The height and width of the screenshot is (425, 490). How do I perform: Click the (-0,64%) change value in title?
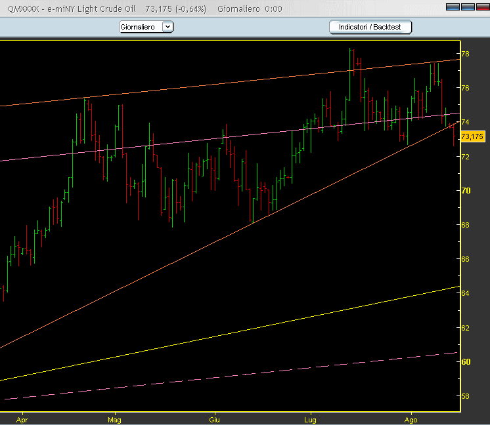coord(191,9)
